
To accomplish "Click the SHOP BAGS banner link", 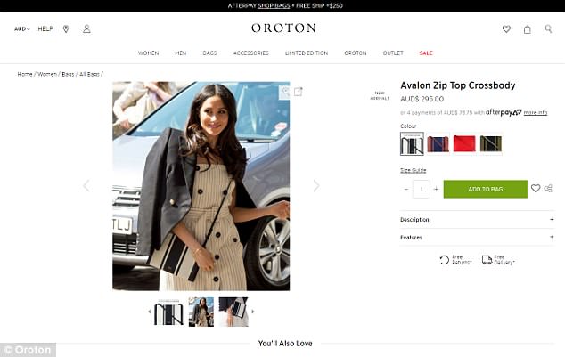I will coord(274,5).
